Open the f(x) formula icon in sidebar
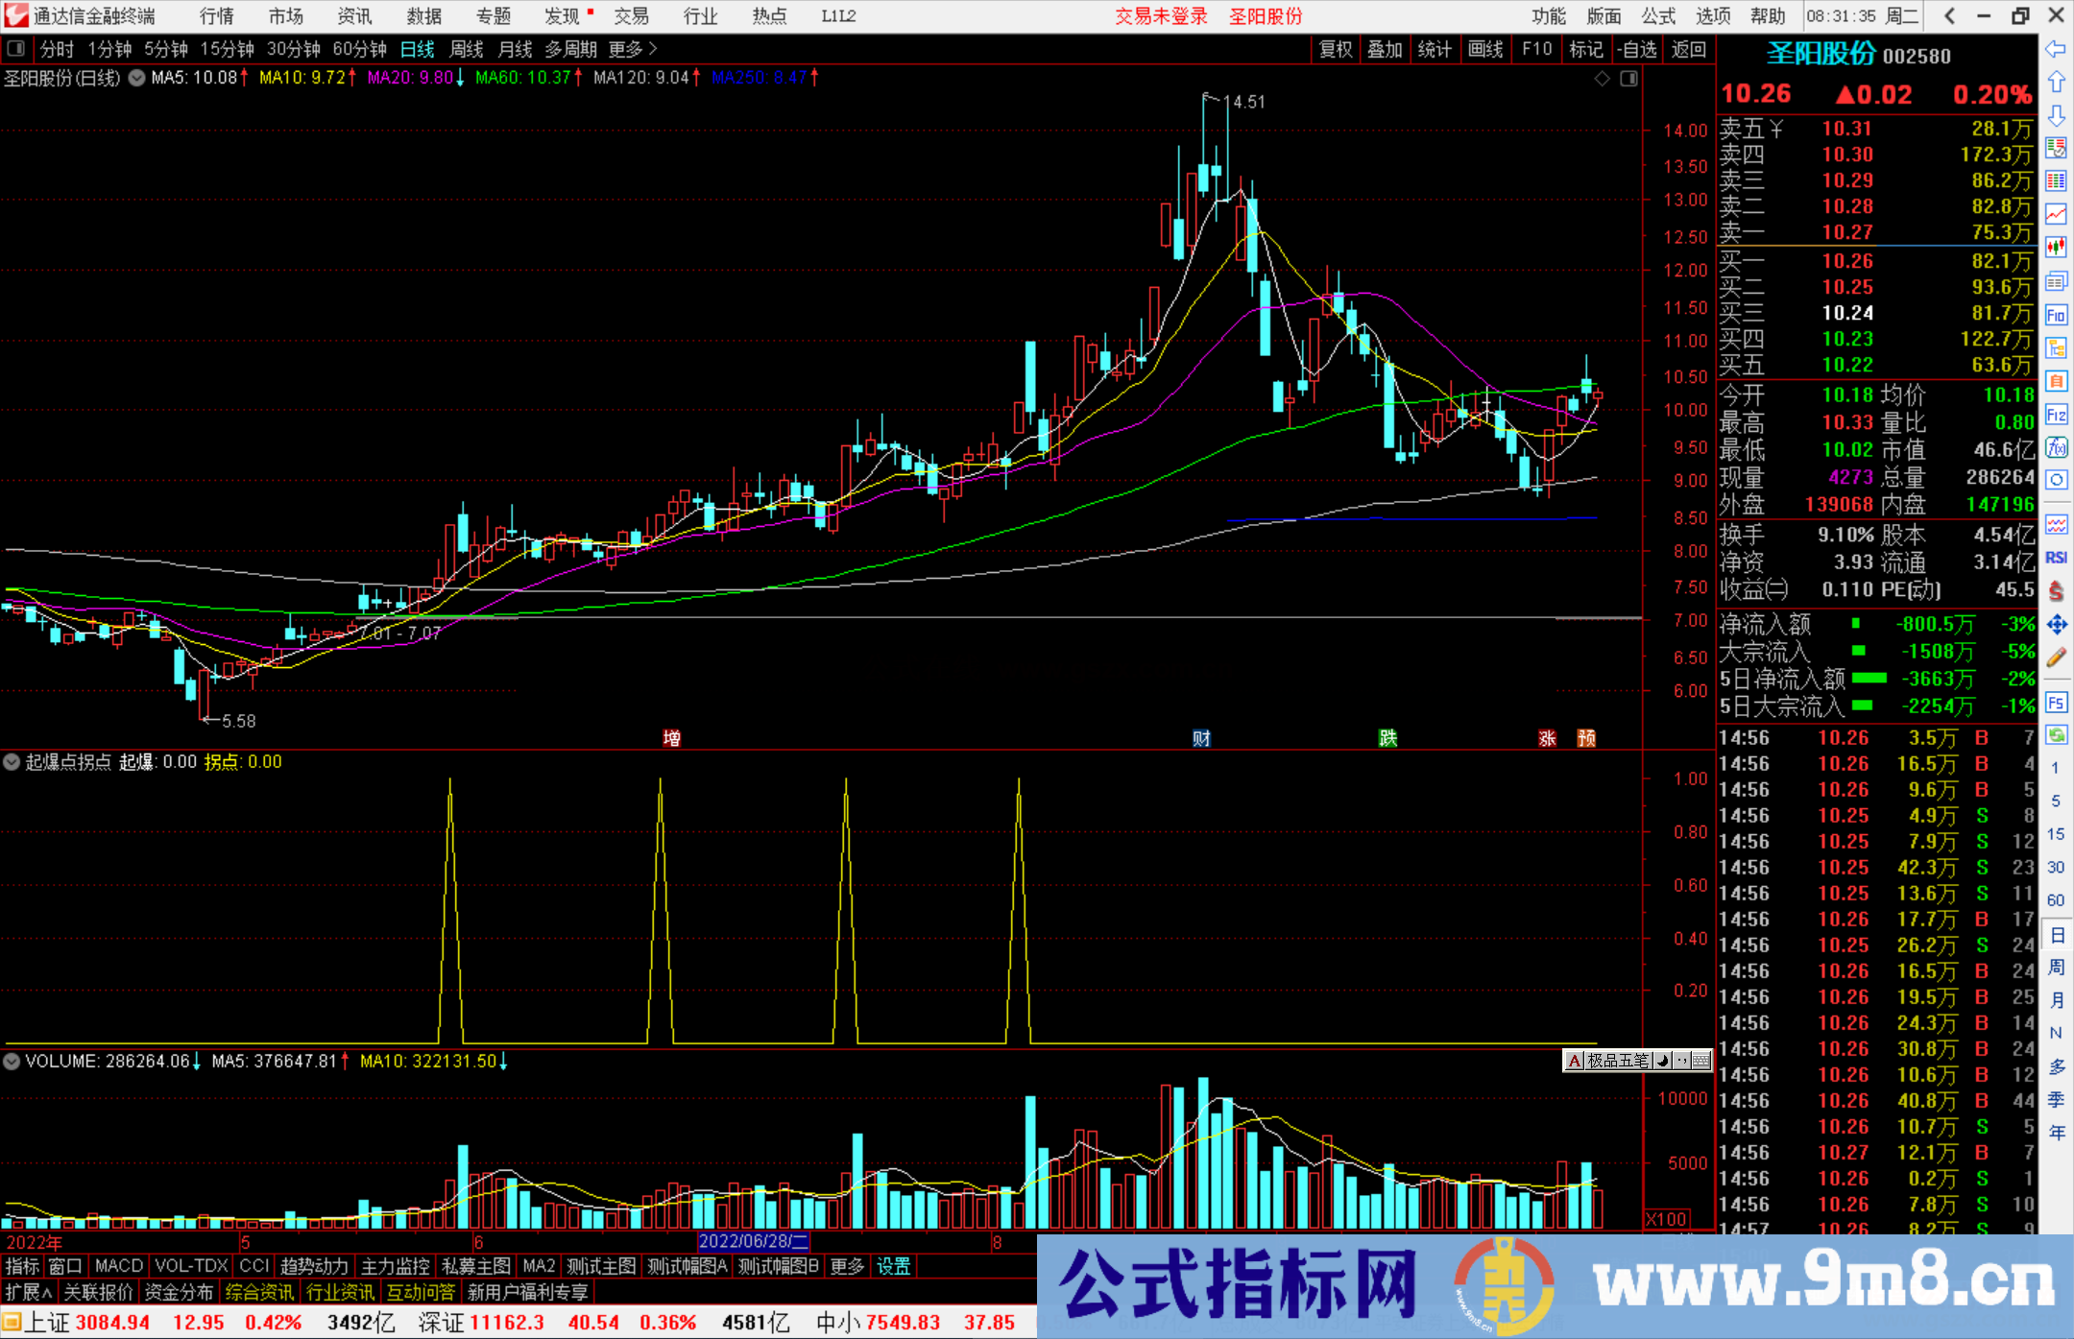The image size is (2074, 1339). (x=2056, y=447)
